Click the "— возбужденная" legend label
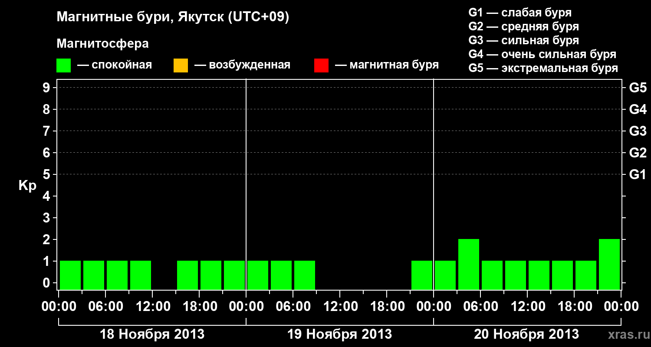Viewport: 651px width, 347px height. point(242,65)
